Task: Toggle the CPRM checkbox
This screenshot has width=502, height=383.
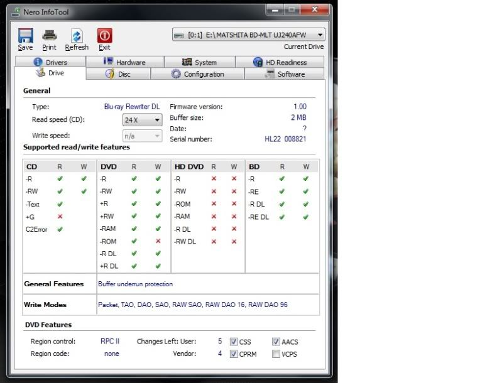Action: pos(234,354)
